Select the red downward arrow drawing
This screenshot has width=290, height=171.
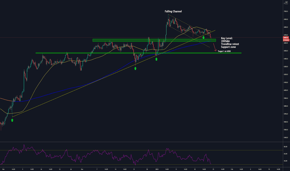(215, 47)
